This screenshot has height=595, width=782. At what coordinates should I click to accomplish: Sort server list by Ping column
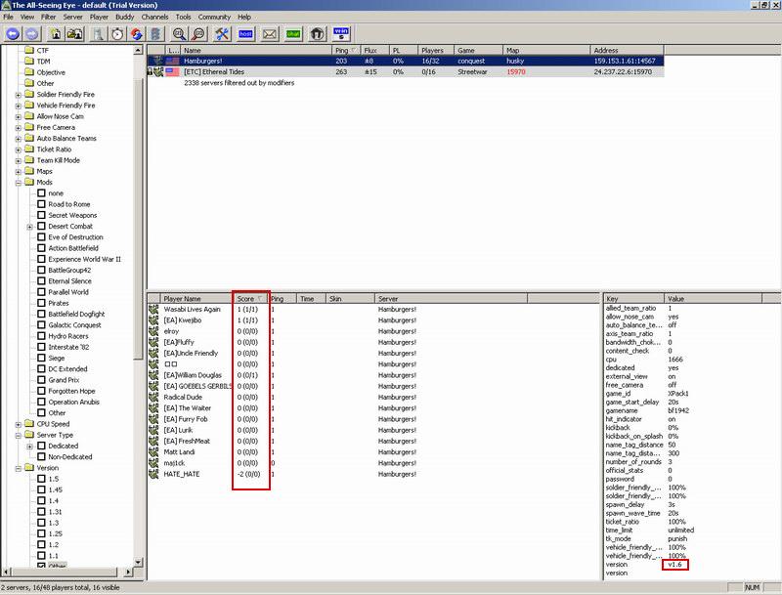342,50
